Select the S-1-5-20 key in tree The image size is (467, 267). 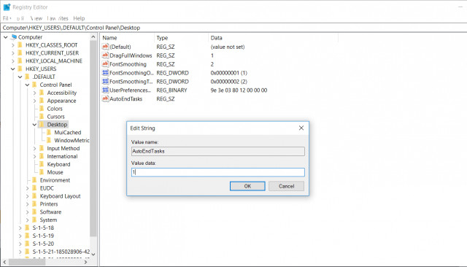43,244
